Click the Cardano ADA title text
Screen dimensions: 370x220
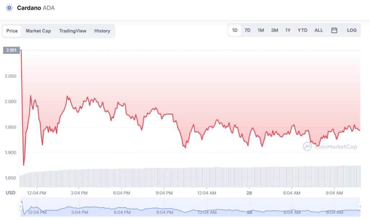click(x=36, y=8)
